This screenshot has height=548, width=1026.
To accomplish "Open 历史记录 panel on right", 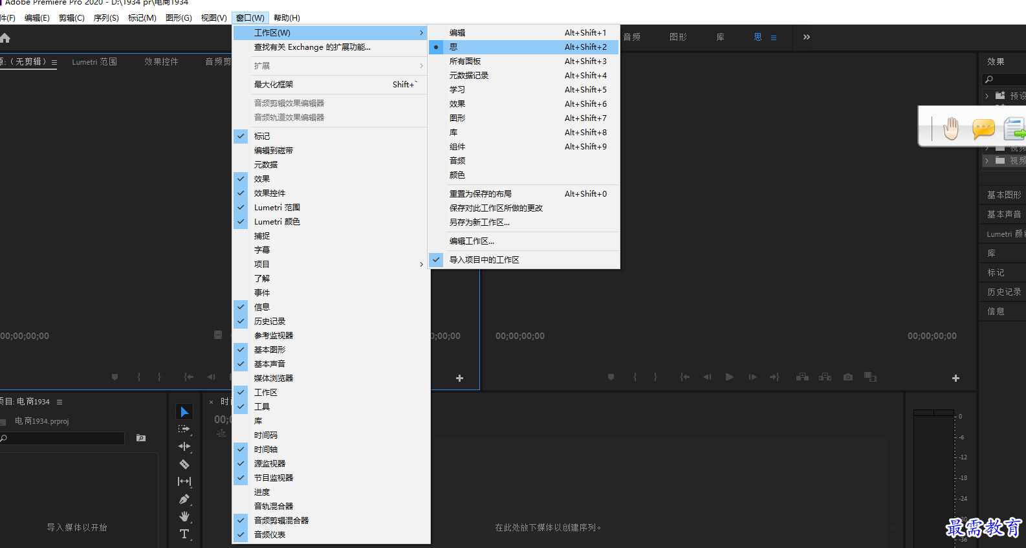I will click(1003, 292).
